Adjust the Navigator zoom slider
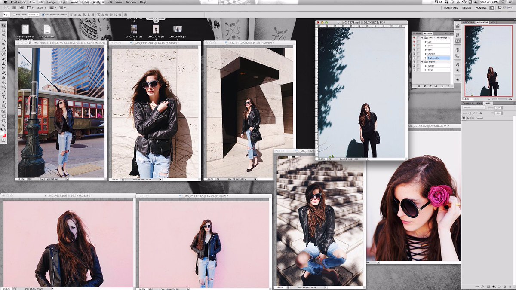Screen dimensions: 516x290 pyautogui.click(x=498, y=99)
